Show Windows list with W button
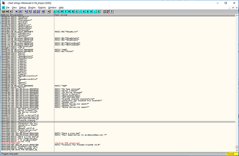Screen dimensions: 239x156 coord(69,11)
